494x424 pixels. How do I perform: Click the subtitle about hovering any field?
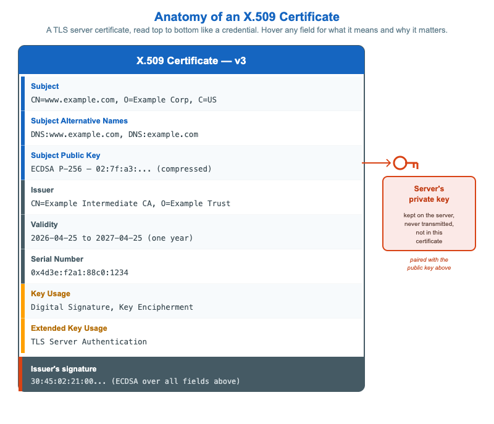tap(246, 30)
